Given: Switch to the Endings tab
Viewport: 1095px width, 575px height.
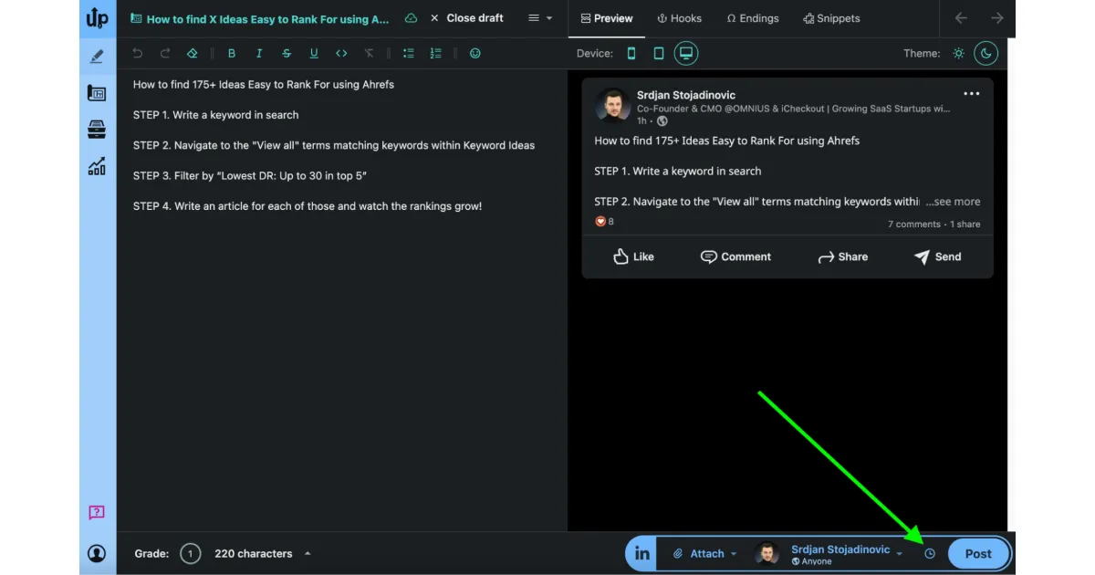Looking at the screenshot, I should [x=753, y=18].
